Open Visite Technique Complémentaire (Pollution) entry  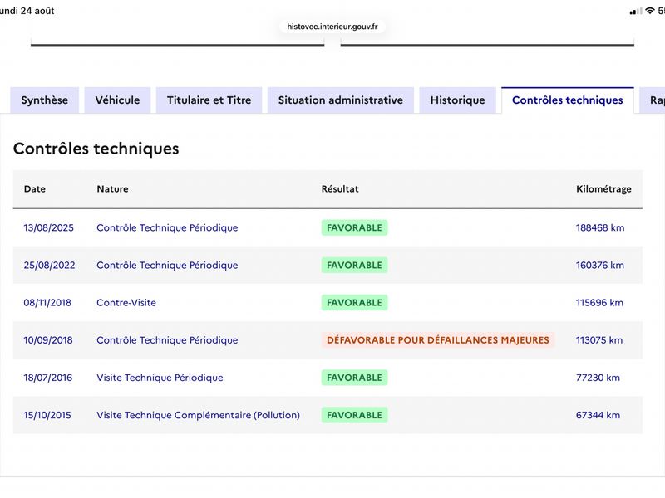[198, 415]
